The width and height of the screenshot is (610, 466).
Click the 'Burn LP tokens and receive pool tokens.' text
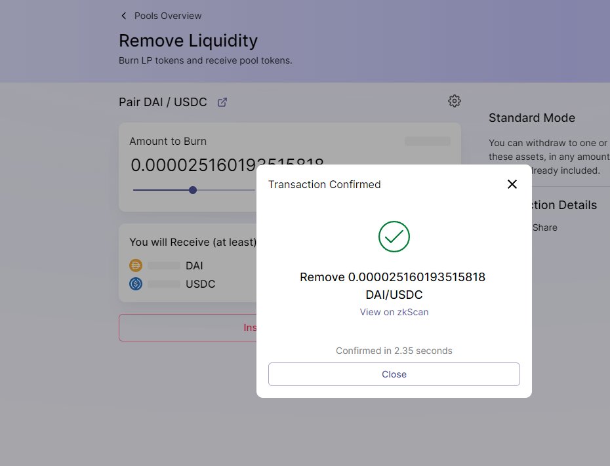(x=205, y=61)
